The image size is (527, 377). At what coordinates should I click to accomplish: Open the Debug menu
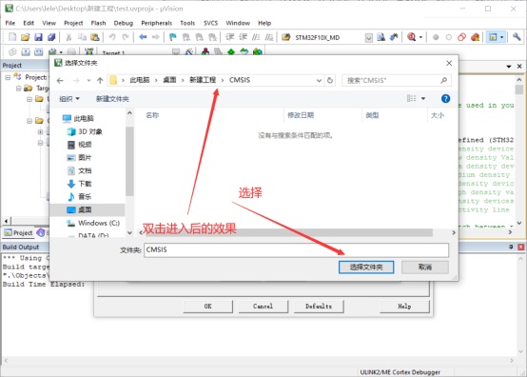124,23
